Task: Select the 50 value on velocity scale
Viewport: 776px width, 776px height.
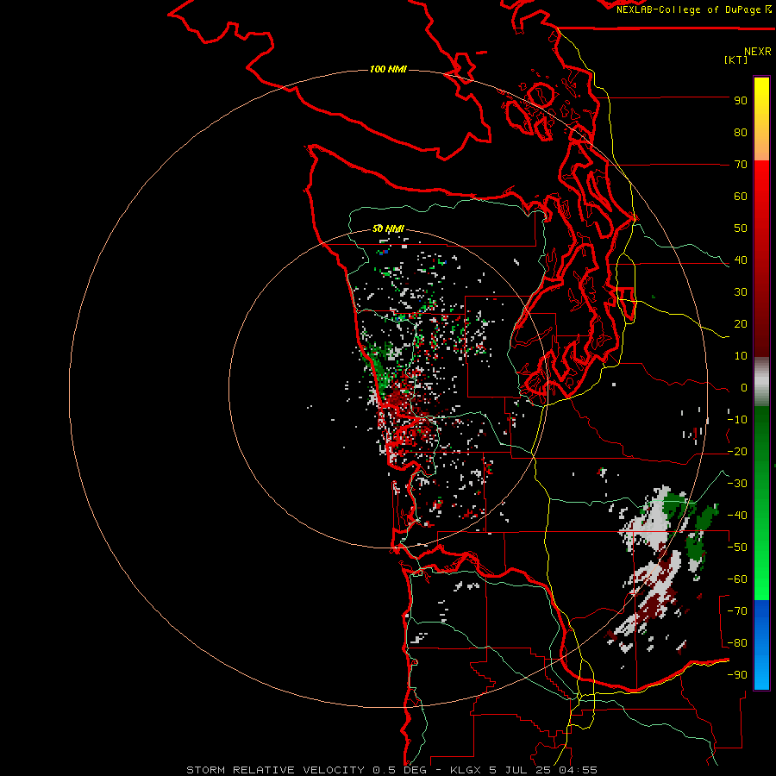Action: [x=741, y=228]
